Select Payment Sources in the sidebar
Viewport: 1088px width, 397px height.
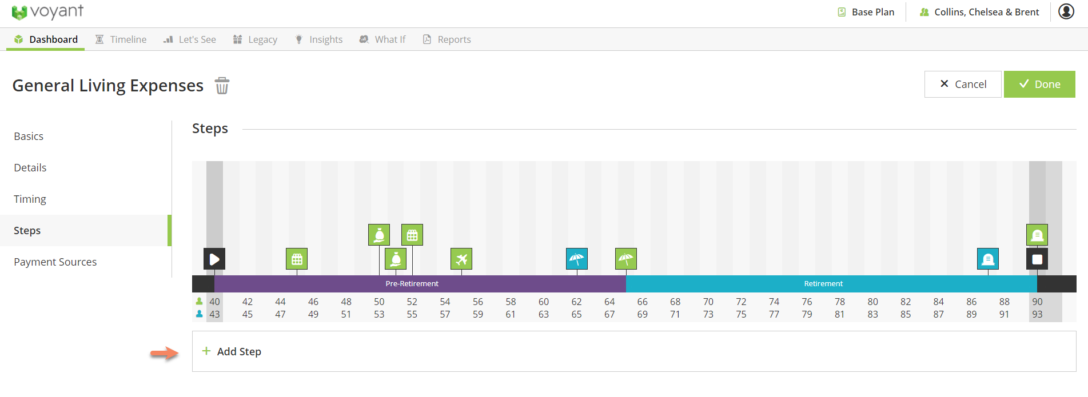click(x=55, y=262)
